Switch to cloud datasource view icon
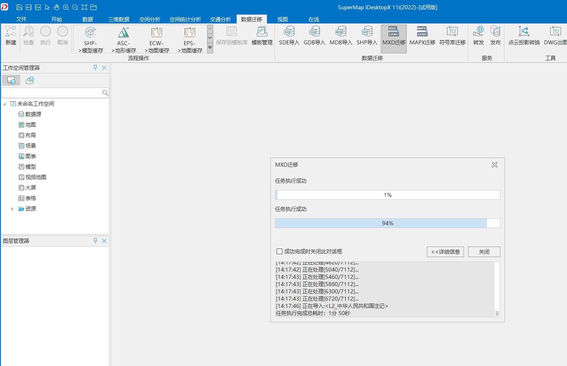This screenshot has width=567, height=366. click(29, 80)
